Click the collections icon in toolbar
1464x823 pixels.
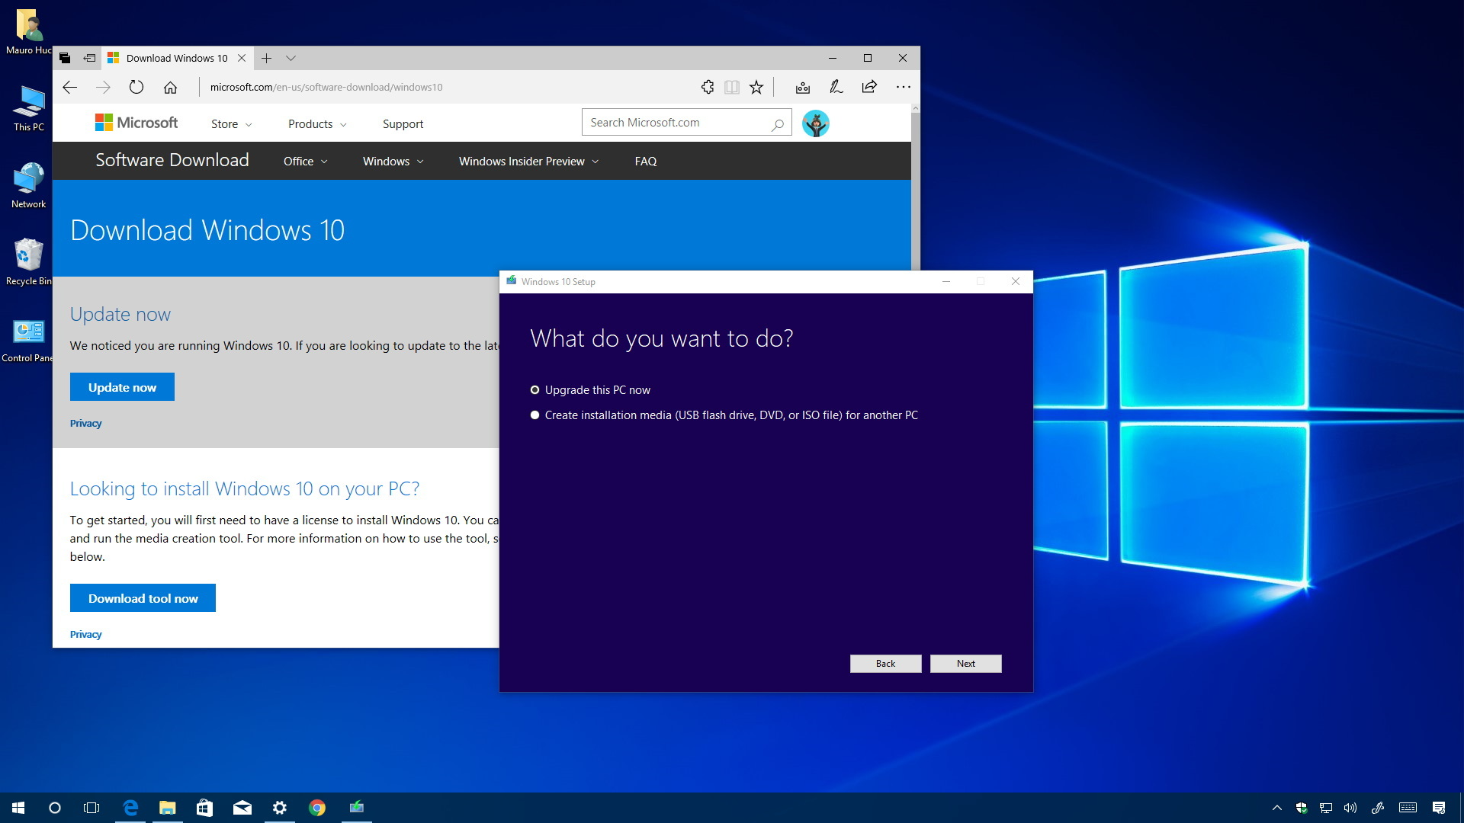coord(802,86)
